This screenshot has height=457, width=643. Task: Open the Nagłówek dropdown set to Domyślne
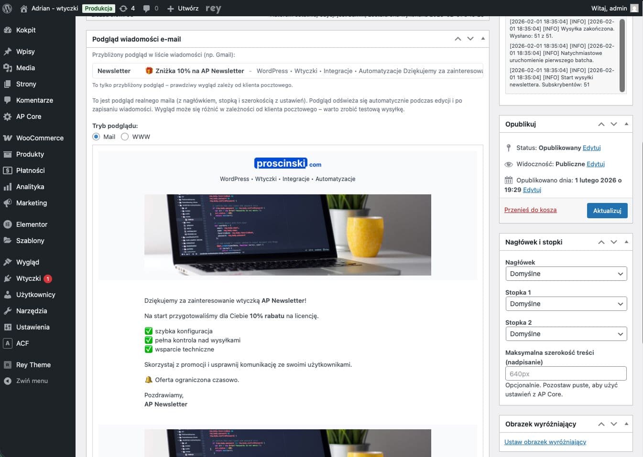click(x=566, y=274)
